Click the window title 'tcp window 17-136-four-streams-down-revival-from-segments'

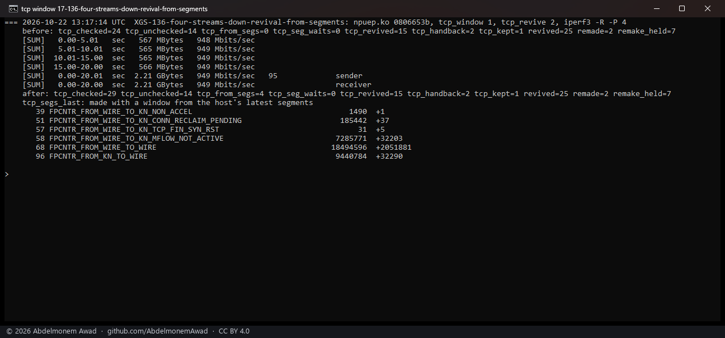(114, 9)
